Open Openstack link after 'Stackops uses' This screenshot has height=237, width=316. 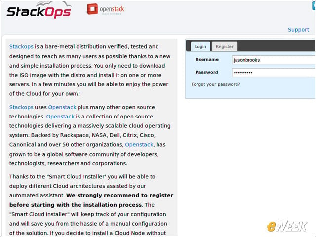pyautogui.click(x=62, y=107)
